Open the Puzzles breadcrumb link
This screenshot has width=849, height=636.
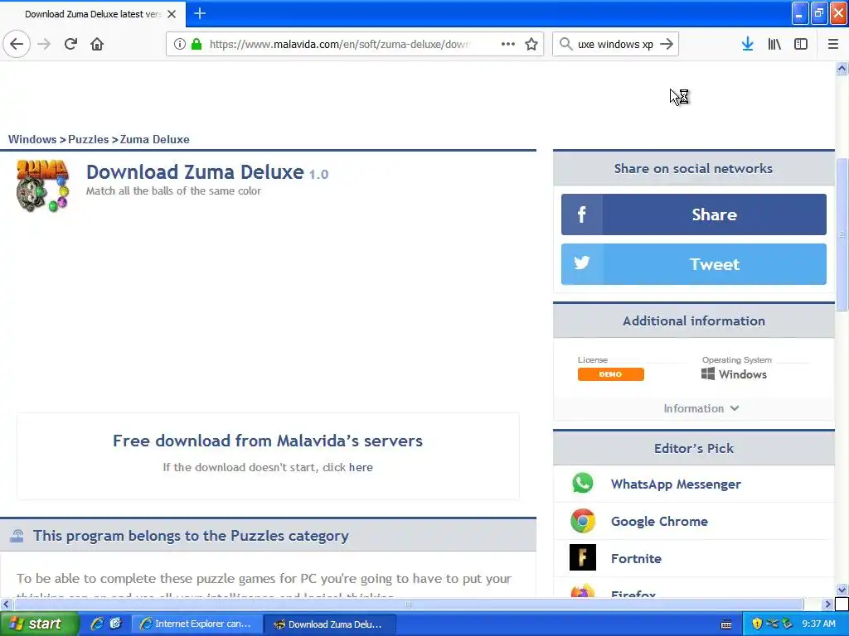tap(88, 139)
